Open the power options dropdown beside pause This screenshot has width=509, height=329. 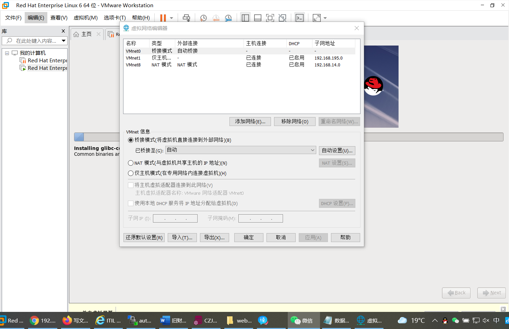click(171, 18)
